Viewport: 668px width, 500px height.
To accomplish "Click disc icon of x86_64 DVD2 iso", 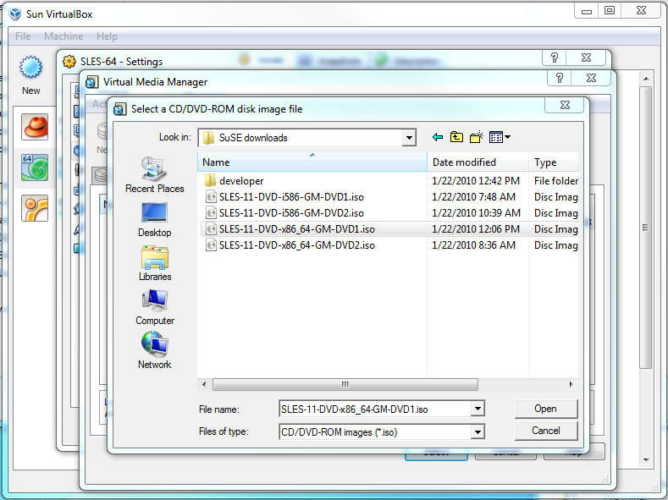I will (211, 245).
